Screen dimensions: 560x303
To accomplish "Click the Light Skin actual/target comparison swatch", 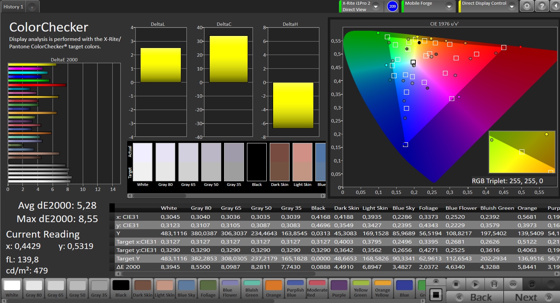I will pos(302,162).
